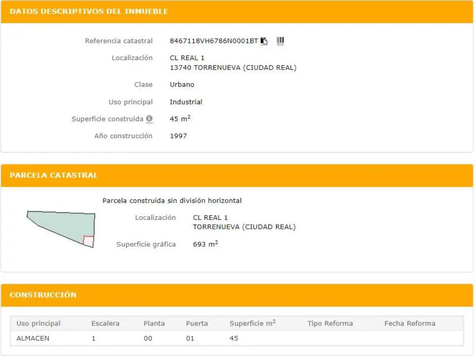Click the value Urbano for Clase
Screen dimensions: 475x356
click(x=182, y=84)
